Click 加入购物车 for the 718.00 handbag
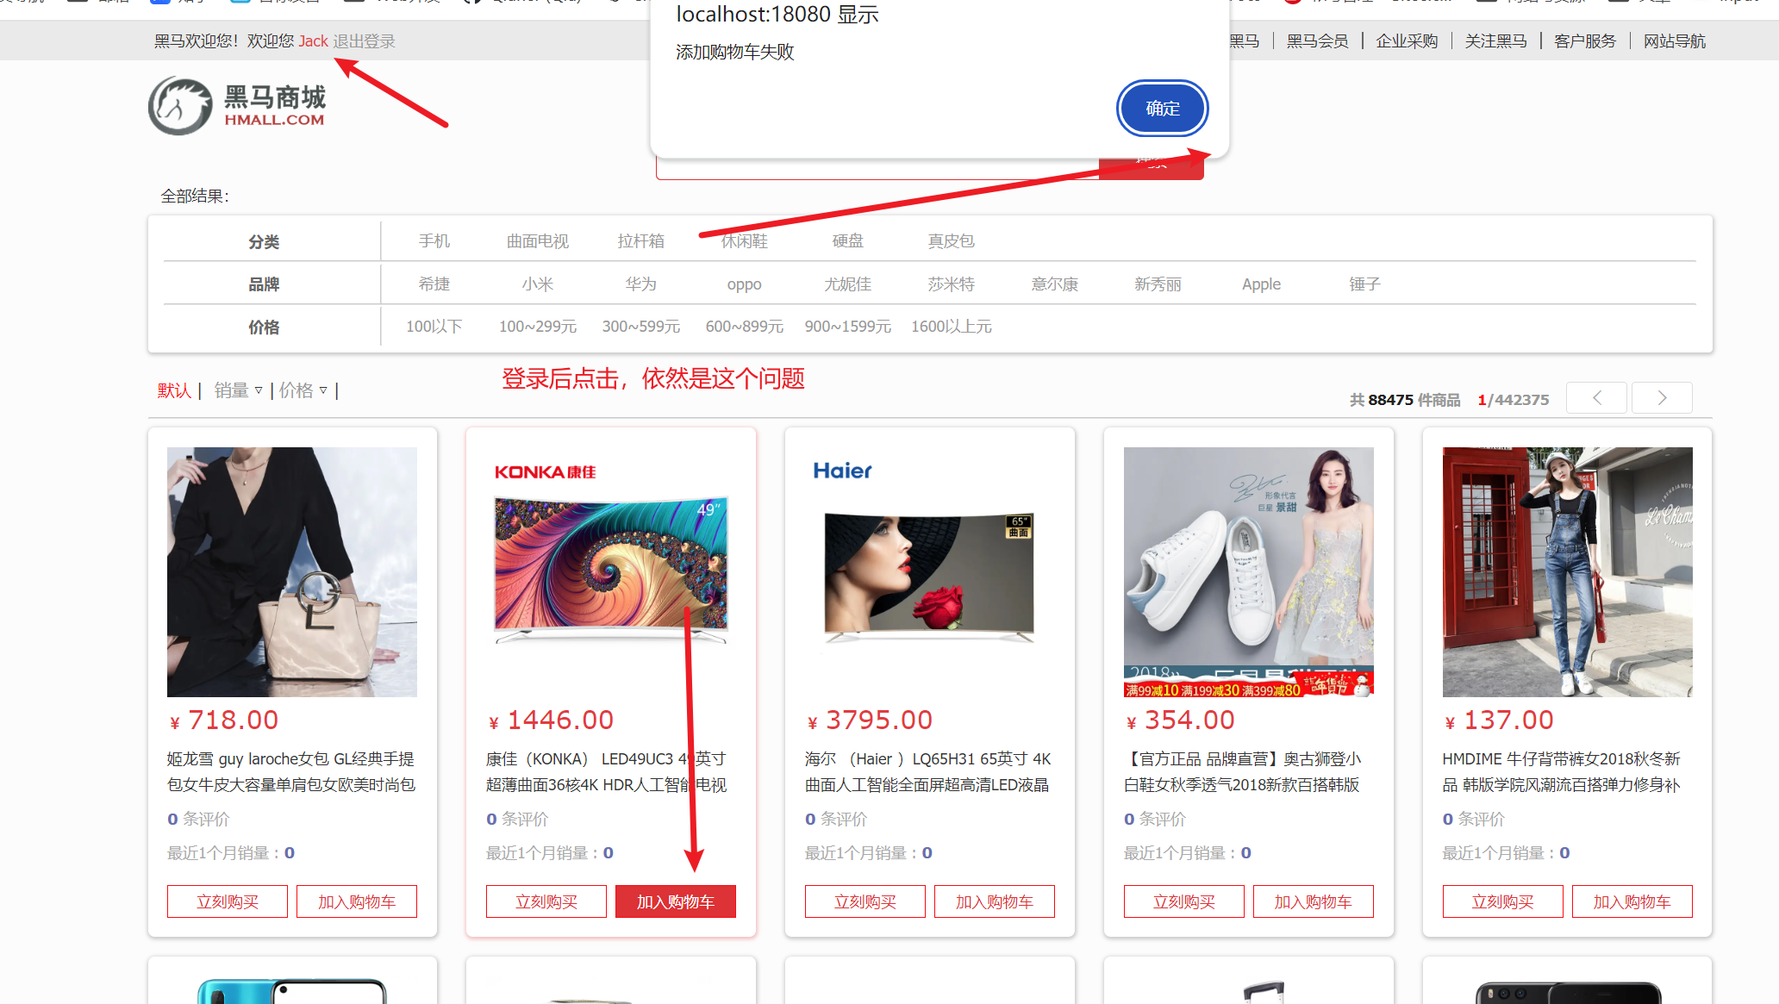1779x1004 pixels. tap(357, 901)
